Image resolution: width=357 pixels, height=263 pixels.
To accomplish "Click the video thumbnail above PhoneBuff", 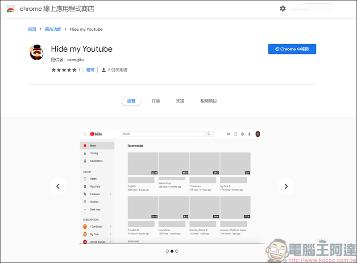I will (143, 207).
